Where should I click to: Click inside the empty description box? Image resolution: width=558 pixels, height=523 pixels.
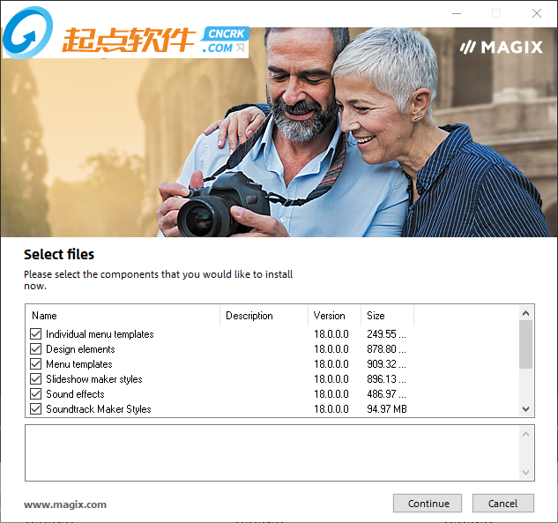[272, 452]
